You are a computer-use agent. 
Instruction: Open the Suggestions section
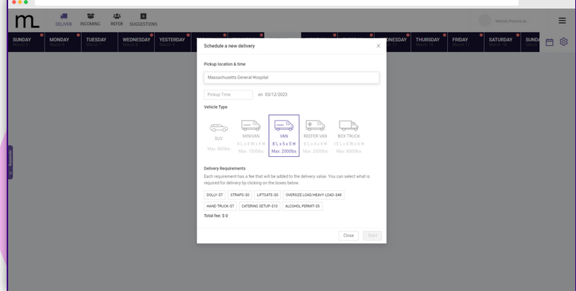pos(143,20)
